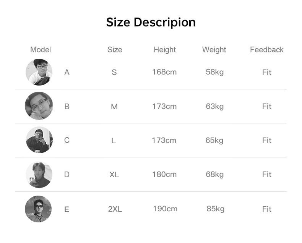Select size S in the table
The width and height of the screenshot is (302, 243).
114,72
